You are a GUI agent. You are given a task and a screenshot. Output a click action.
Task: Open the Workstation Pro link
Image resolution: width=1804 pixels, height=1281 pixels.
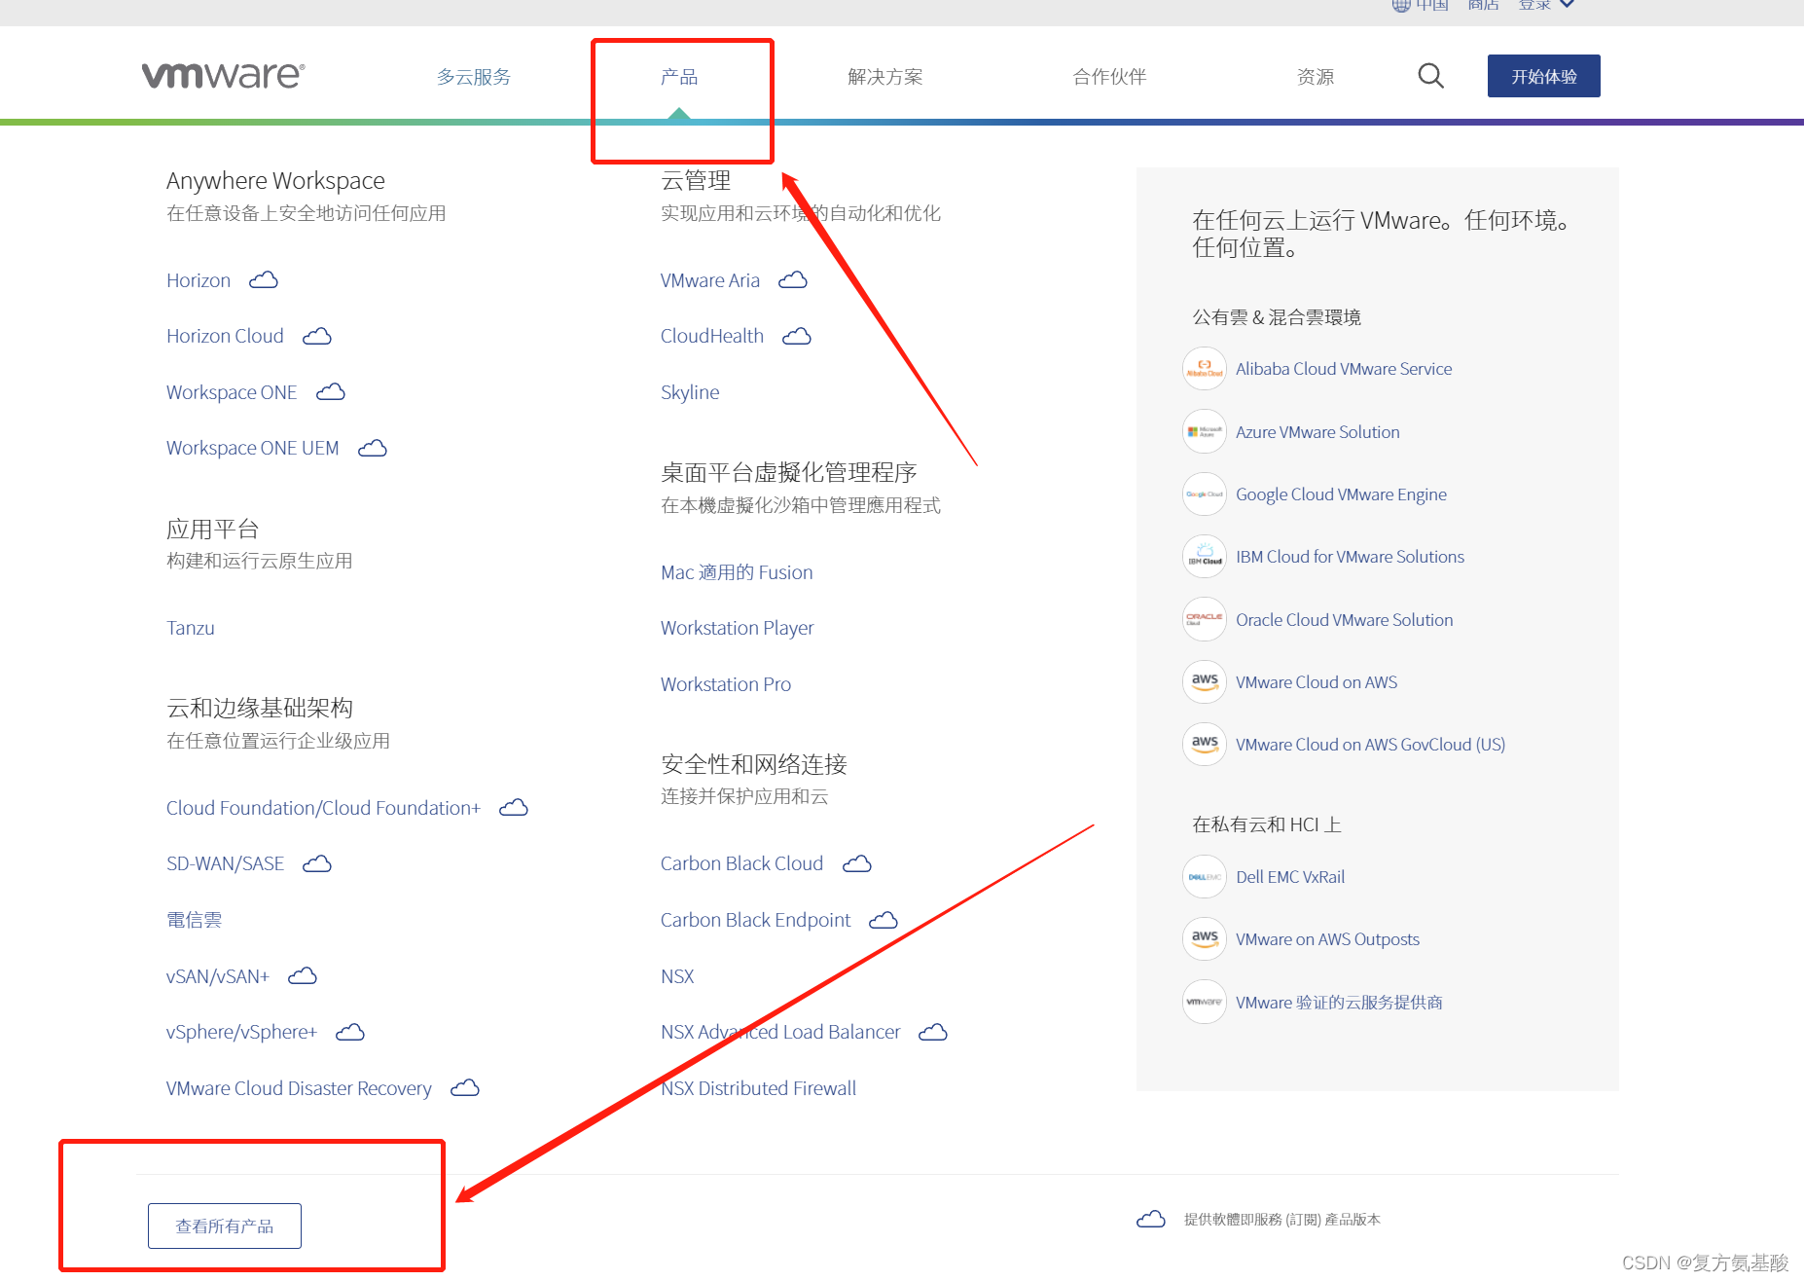pos(726,684)
